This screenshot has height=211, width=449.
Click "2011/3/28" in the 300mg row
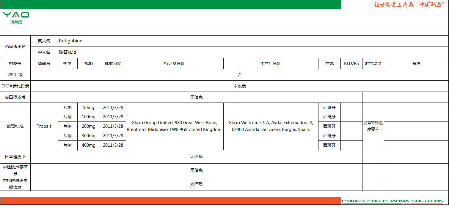[113, 136]
